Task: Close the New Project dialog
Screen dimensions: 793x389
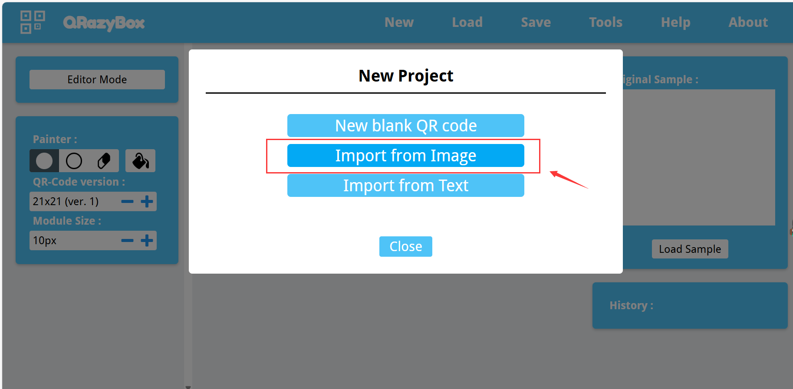Action: pos(405,246)
